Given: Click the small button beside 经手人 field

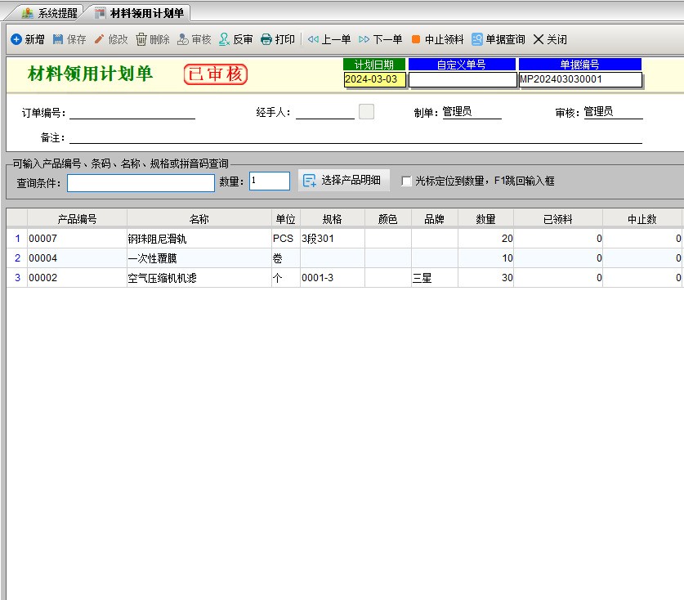Looking at the screenshot, I should [x=366, y=112].
